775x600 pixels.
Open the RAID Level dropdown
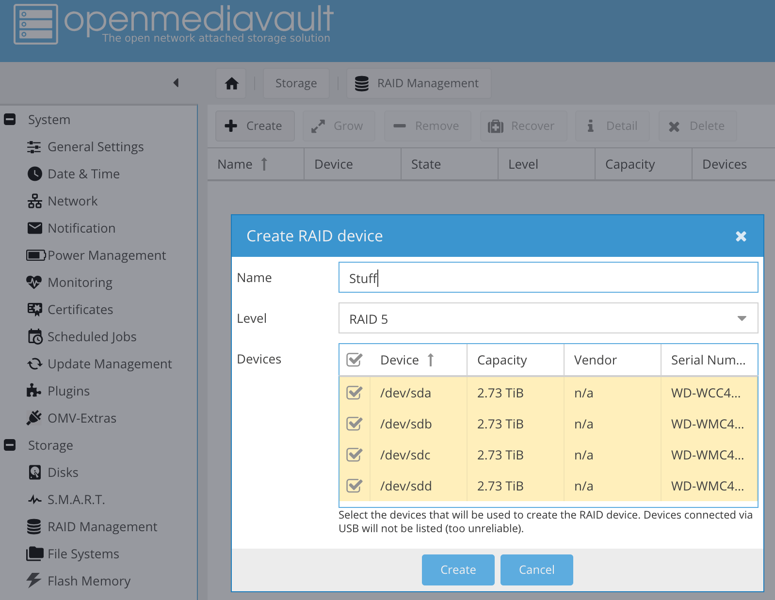pyautogui.click(x=742, y=318)
